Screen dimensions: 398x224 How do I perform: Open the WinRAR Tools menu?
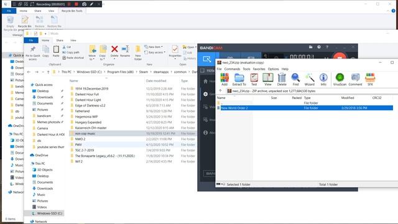coord(246,69)
